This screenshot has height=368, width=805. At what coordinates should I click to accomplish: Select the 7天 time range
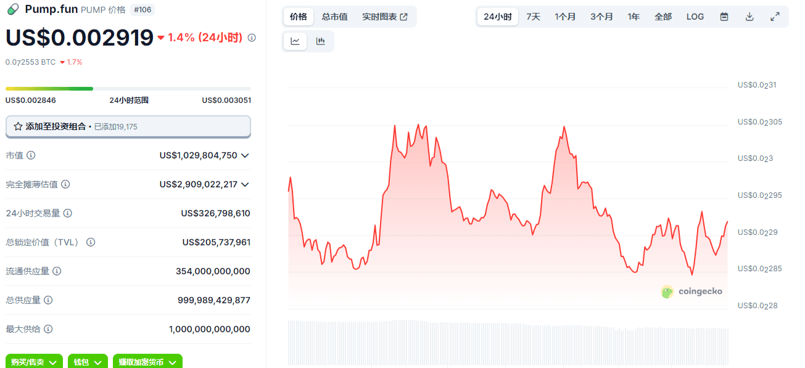coord(533,17)
